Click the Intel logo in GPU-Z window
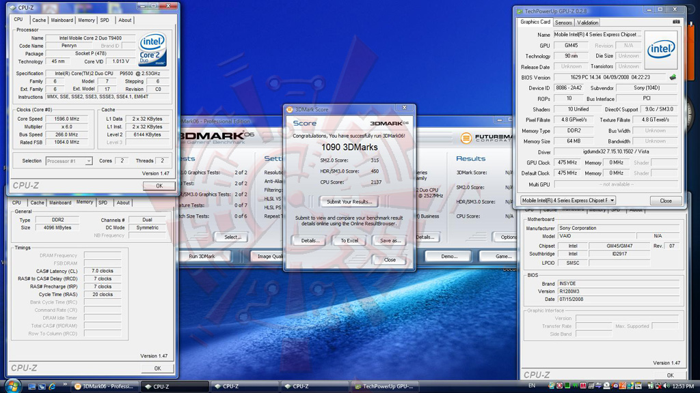This screenshot has height=393, width=700. point(661,49)
